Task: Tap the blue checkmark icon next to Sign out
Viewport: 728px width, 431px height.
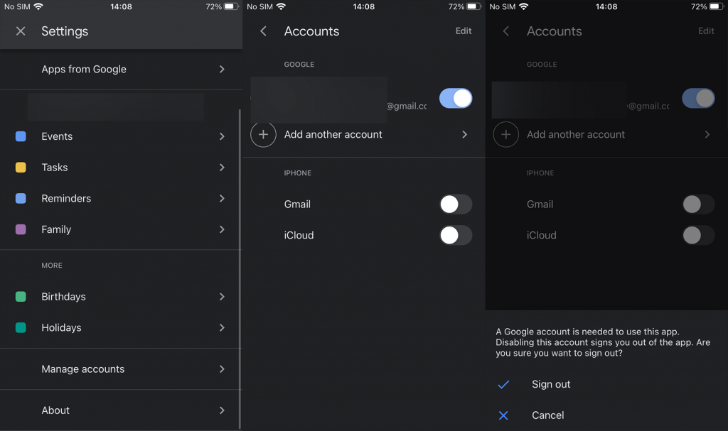Action: click(x=503, y=385)
